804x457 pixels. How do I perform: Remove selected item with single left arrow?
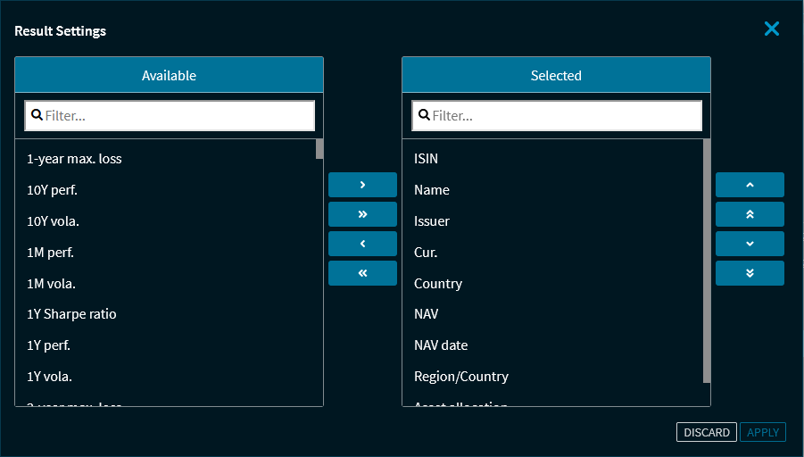click(x=362, y=244)
